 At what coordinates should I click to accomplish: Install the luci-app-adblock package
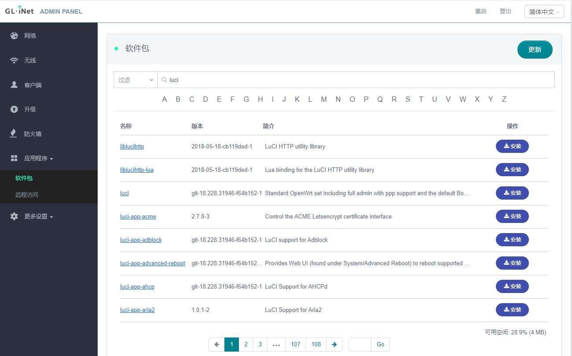click(x=512, y=240)
